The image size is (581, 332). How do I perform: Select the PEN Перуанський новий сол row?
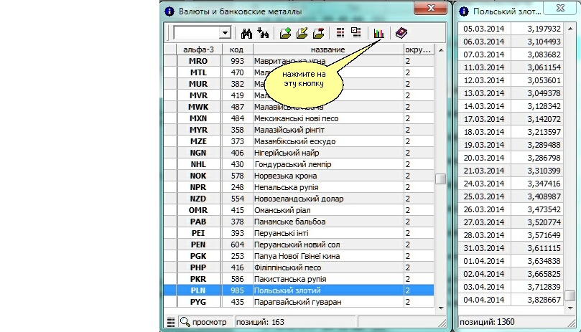click(299, 245)
